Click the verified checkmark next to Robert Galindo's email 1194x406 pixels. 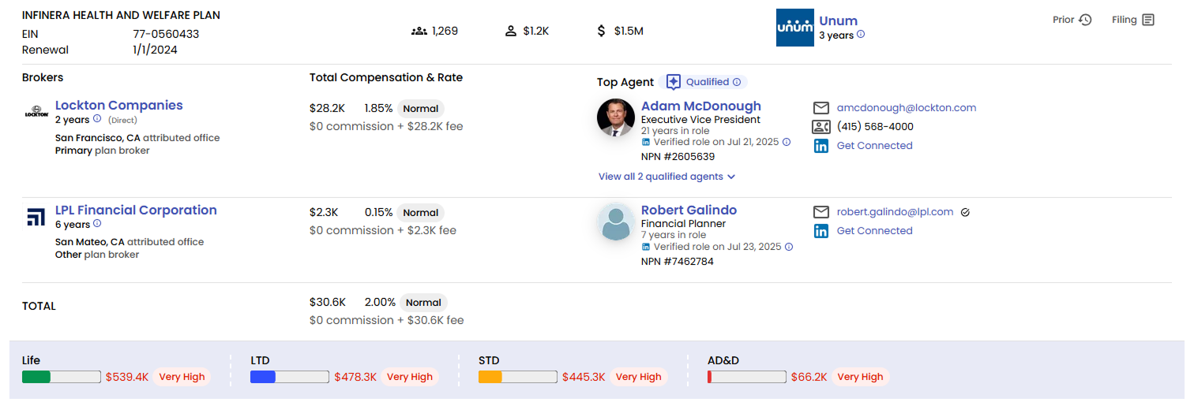[x=965, y=212]
